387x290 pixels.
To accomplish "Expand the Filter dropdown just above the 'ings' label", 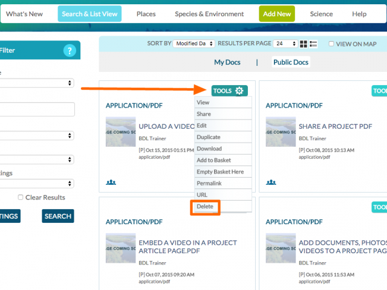I will click(37, 159).
